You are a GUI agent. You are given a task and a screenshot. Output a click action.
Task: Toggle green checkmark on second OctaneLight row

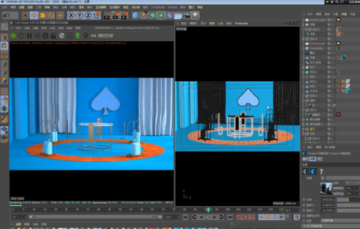pos(334,44)
